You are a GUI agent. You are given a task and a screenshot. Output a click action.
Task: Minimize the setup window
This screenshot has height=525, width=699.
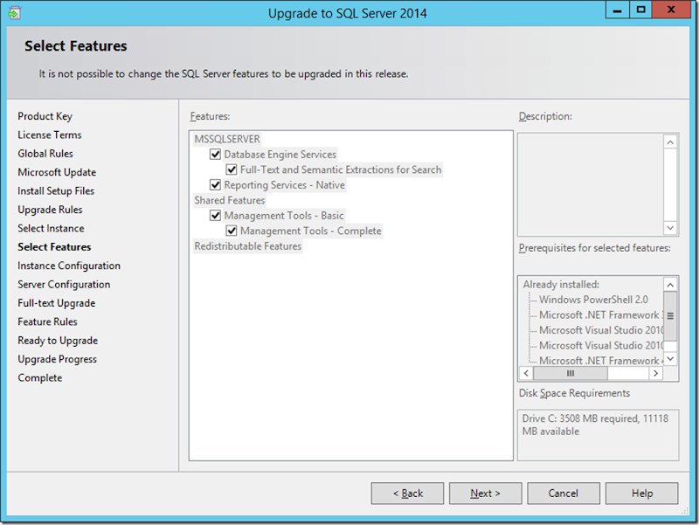[x=618, y=10]
